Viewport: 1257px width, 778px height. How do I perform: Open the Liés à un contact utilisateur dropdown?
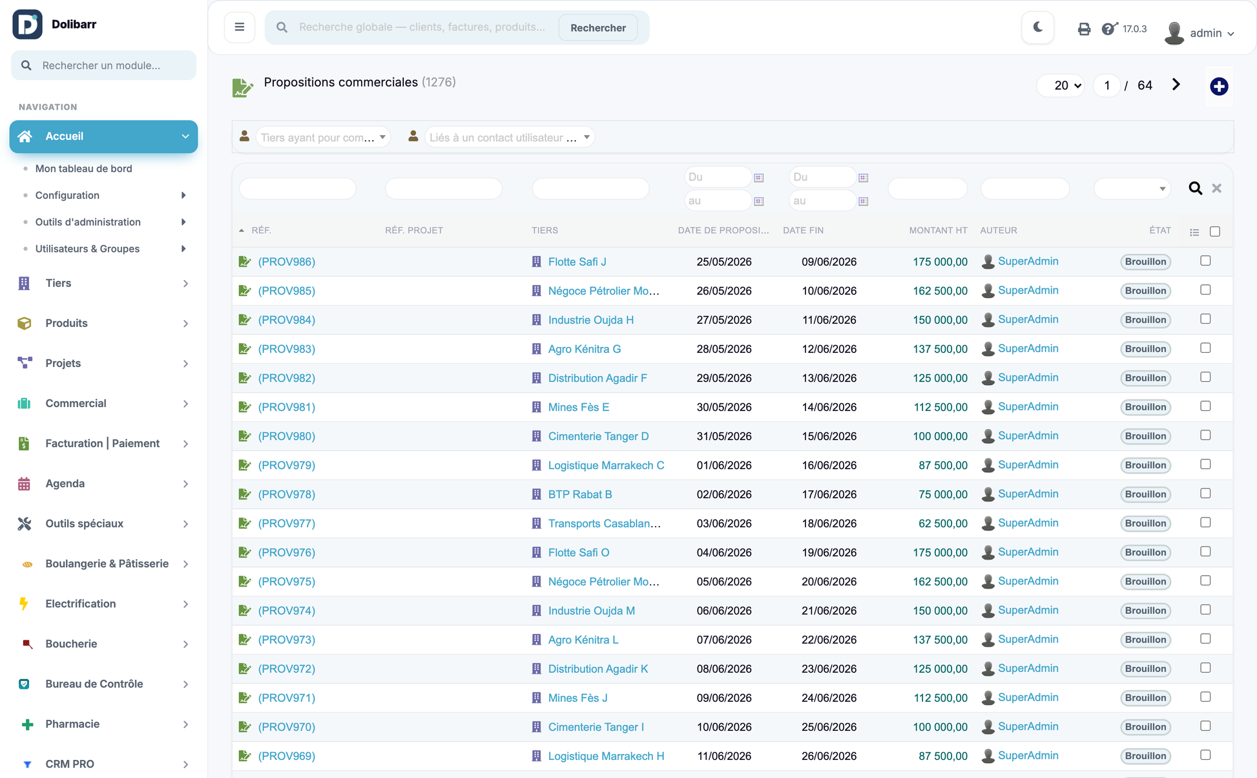[510, 137]
